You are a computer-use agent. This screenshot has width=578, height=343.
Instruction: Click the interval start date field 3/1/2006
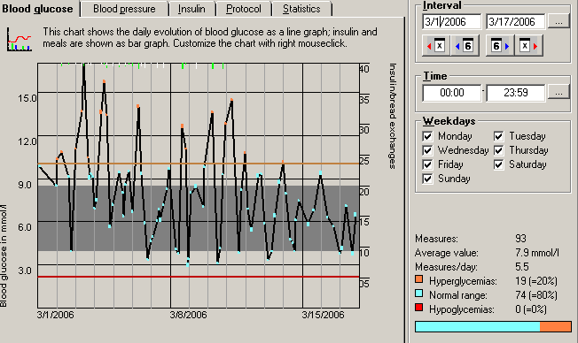tap(452, 22)
